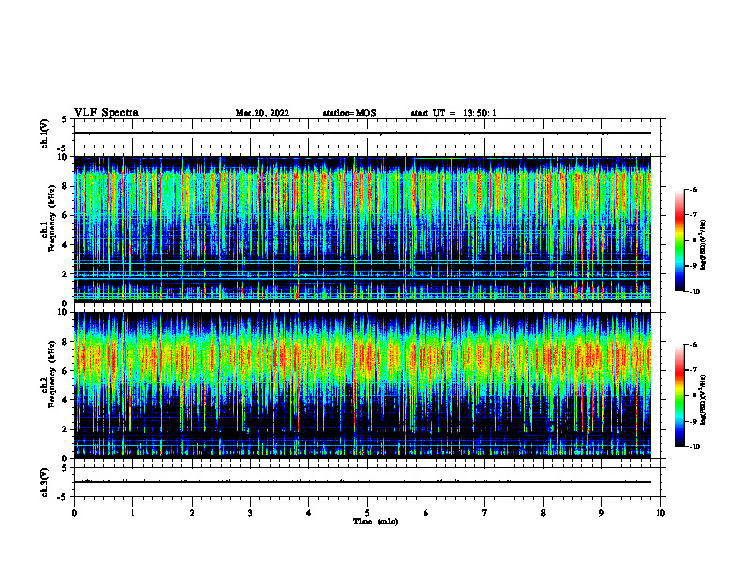Click the "10" tick on the time axis
The image size is (744, 575).
pos(660,513)
